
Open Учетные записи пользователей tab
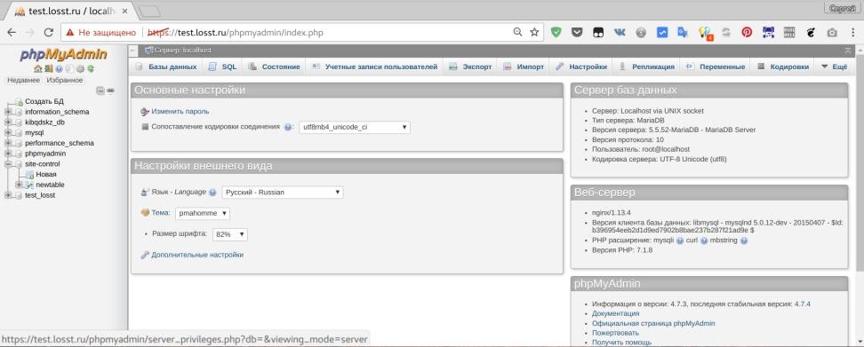(374, 67)
